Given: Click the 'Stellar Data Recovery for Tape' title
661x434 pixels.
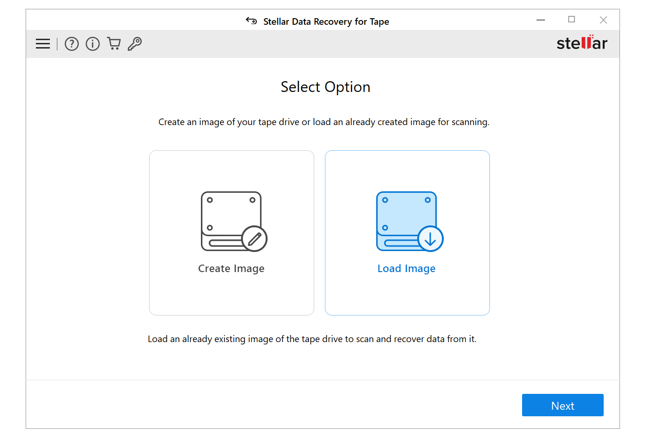Looking at the screenshot, I should click(x=326, y=21).
